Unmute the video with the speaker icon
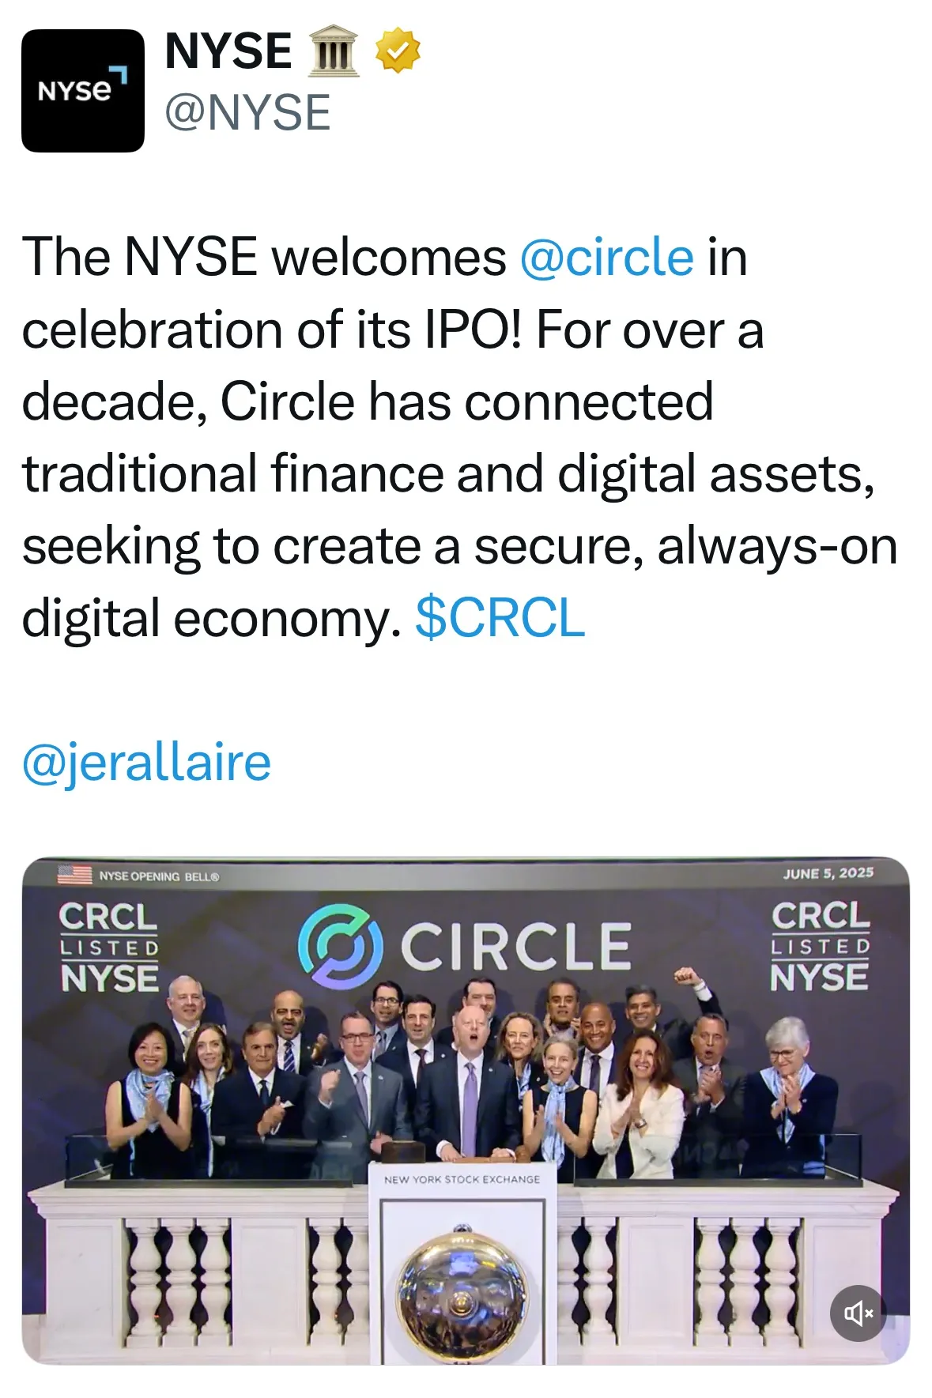 tap(858, 1313)
